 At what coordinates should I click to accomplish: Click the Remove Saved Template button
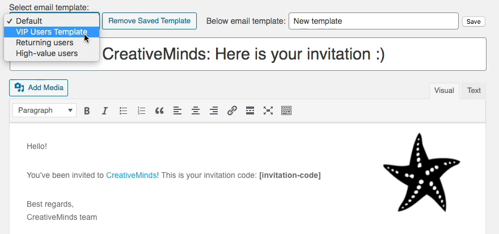(x=150, y=21)
